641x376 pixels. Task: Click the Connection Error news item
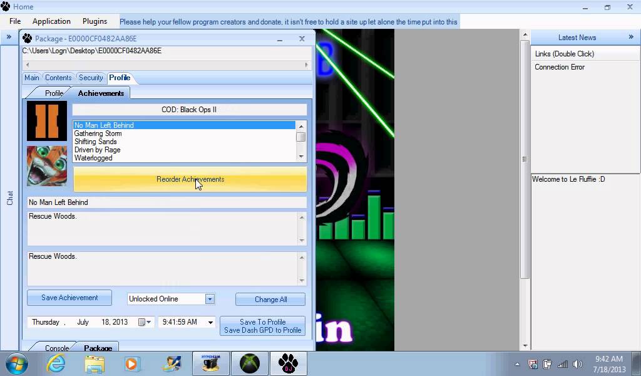560,67
